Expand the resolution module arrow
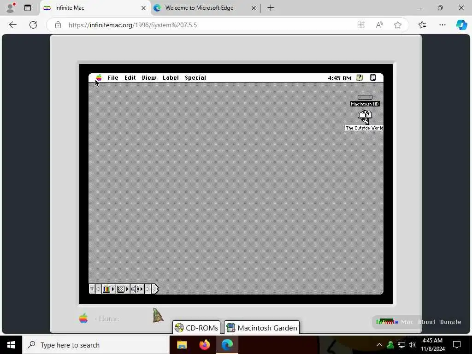This screenshot has height=354, width=472. point(127,289)
